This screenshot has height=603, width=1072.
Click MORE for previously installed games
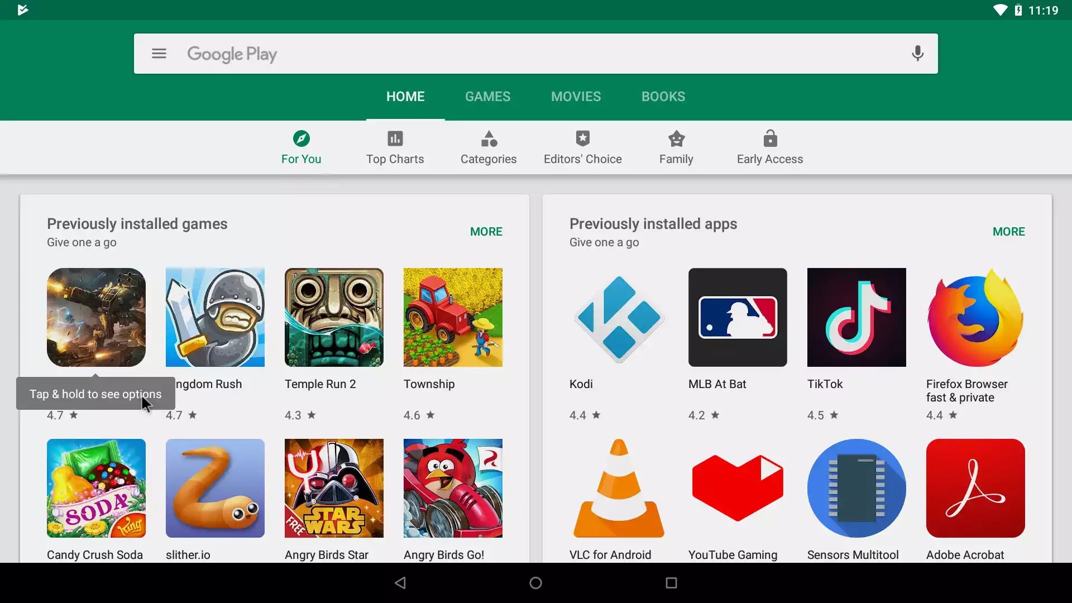486,232
